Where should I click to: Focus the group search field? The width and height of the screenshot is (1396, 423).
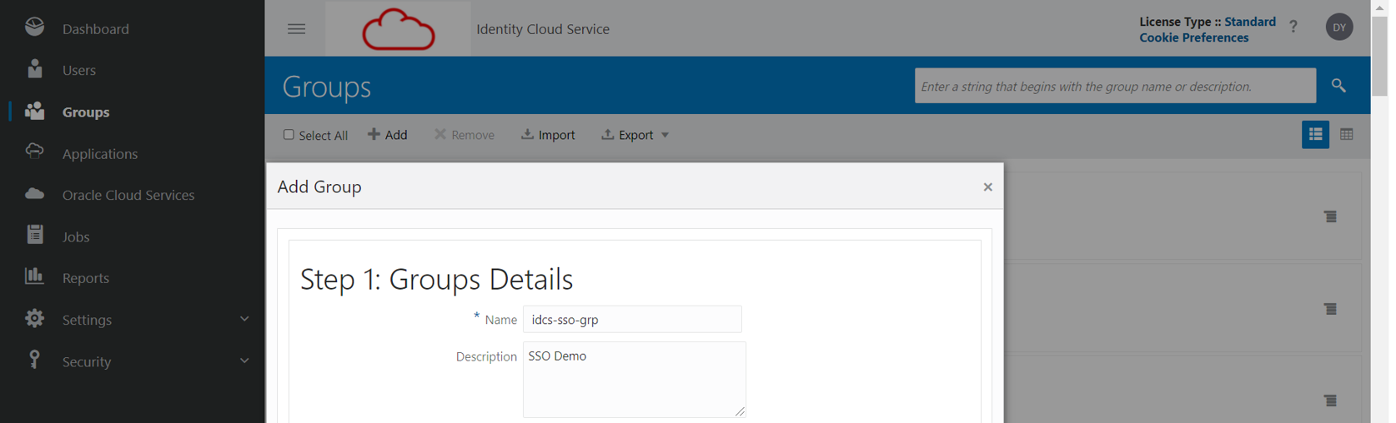click(x=1115, y=86)
